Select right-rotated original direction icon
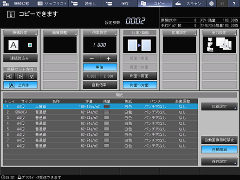The height and width of the screenshot is (180, 240). [x=20, y=76]
